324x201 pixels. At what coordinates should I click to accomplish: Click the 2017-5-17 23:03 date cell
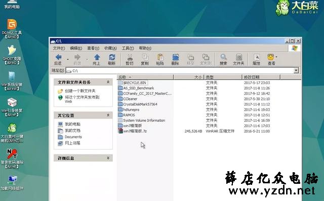[x=257, y=83]
